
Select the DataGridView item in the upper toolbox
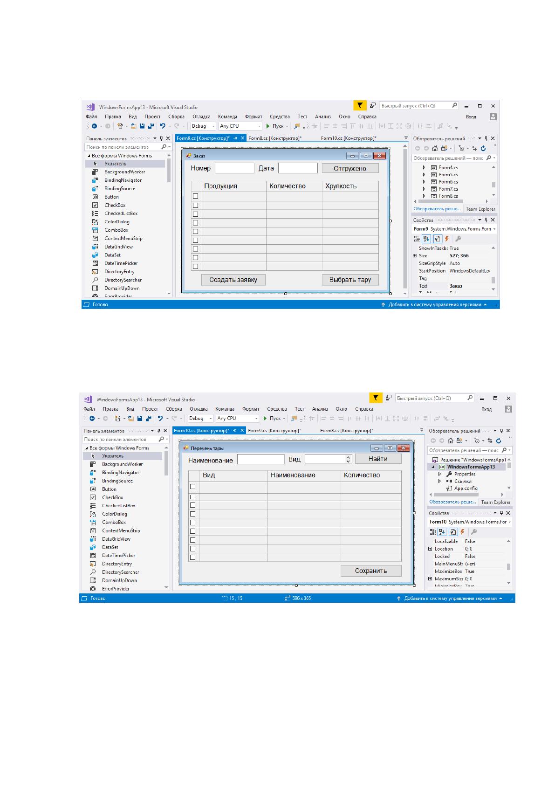click(118, 247)
